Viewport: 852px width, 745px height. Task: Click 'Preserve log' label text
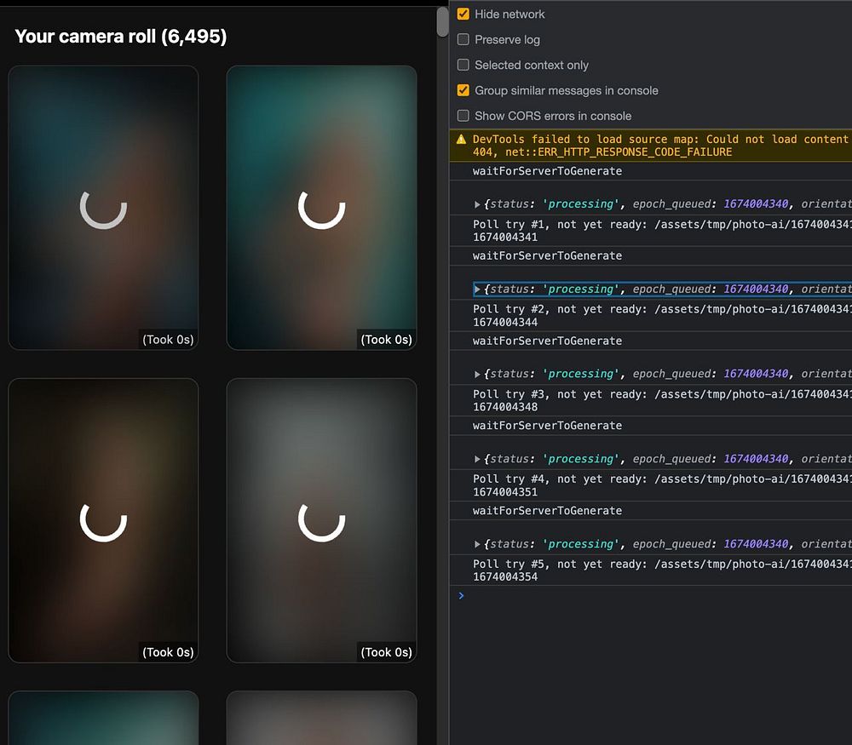coord(508,40)
